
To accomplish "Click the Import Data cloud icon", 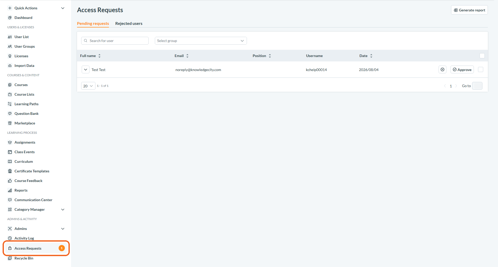I will click(x=10, y=66).
